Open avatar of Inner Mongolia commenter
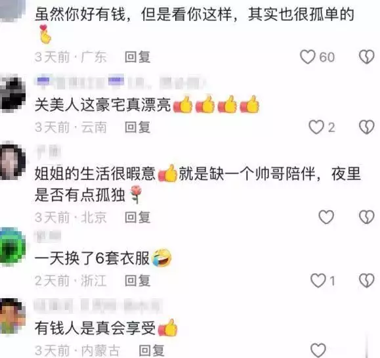 (x=12, y=317)
